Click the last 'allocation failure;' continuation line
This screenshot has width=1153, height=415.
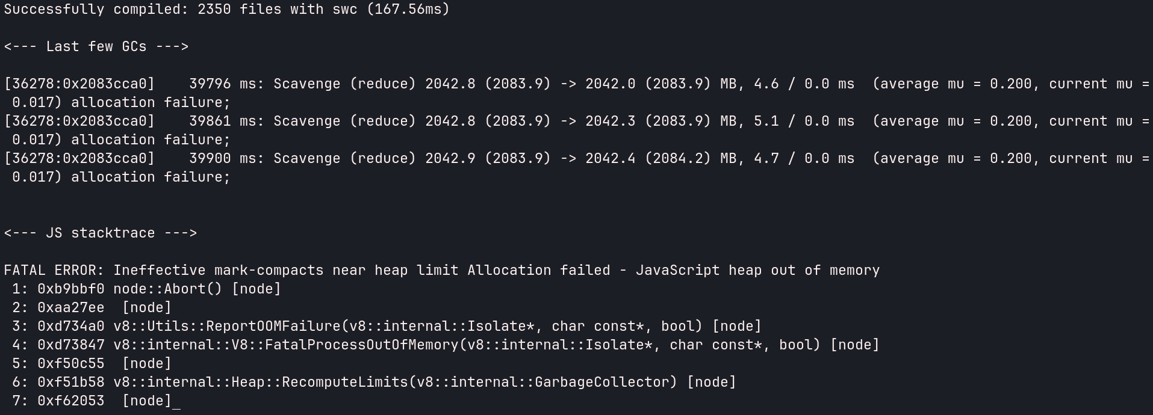(151, 177)
